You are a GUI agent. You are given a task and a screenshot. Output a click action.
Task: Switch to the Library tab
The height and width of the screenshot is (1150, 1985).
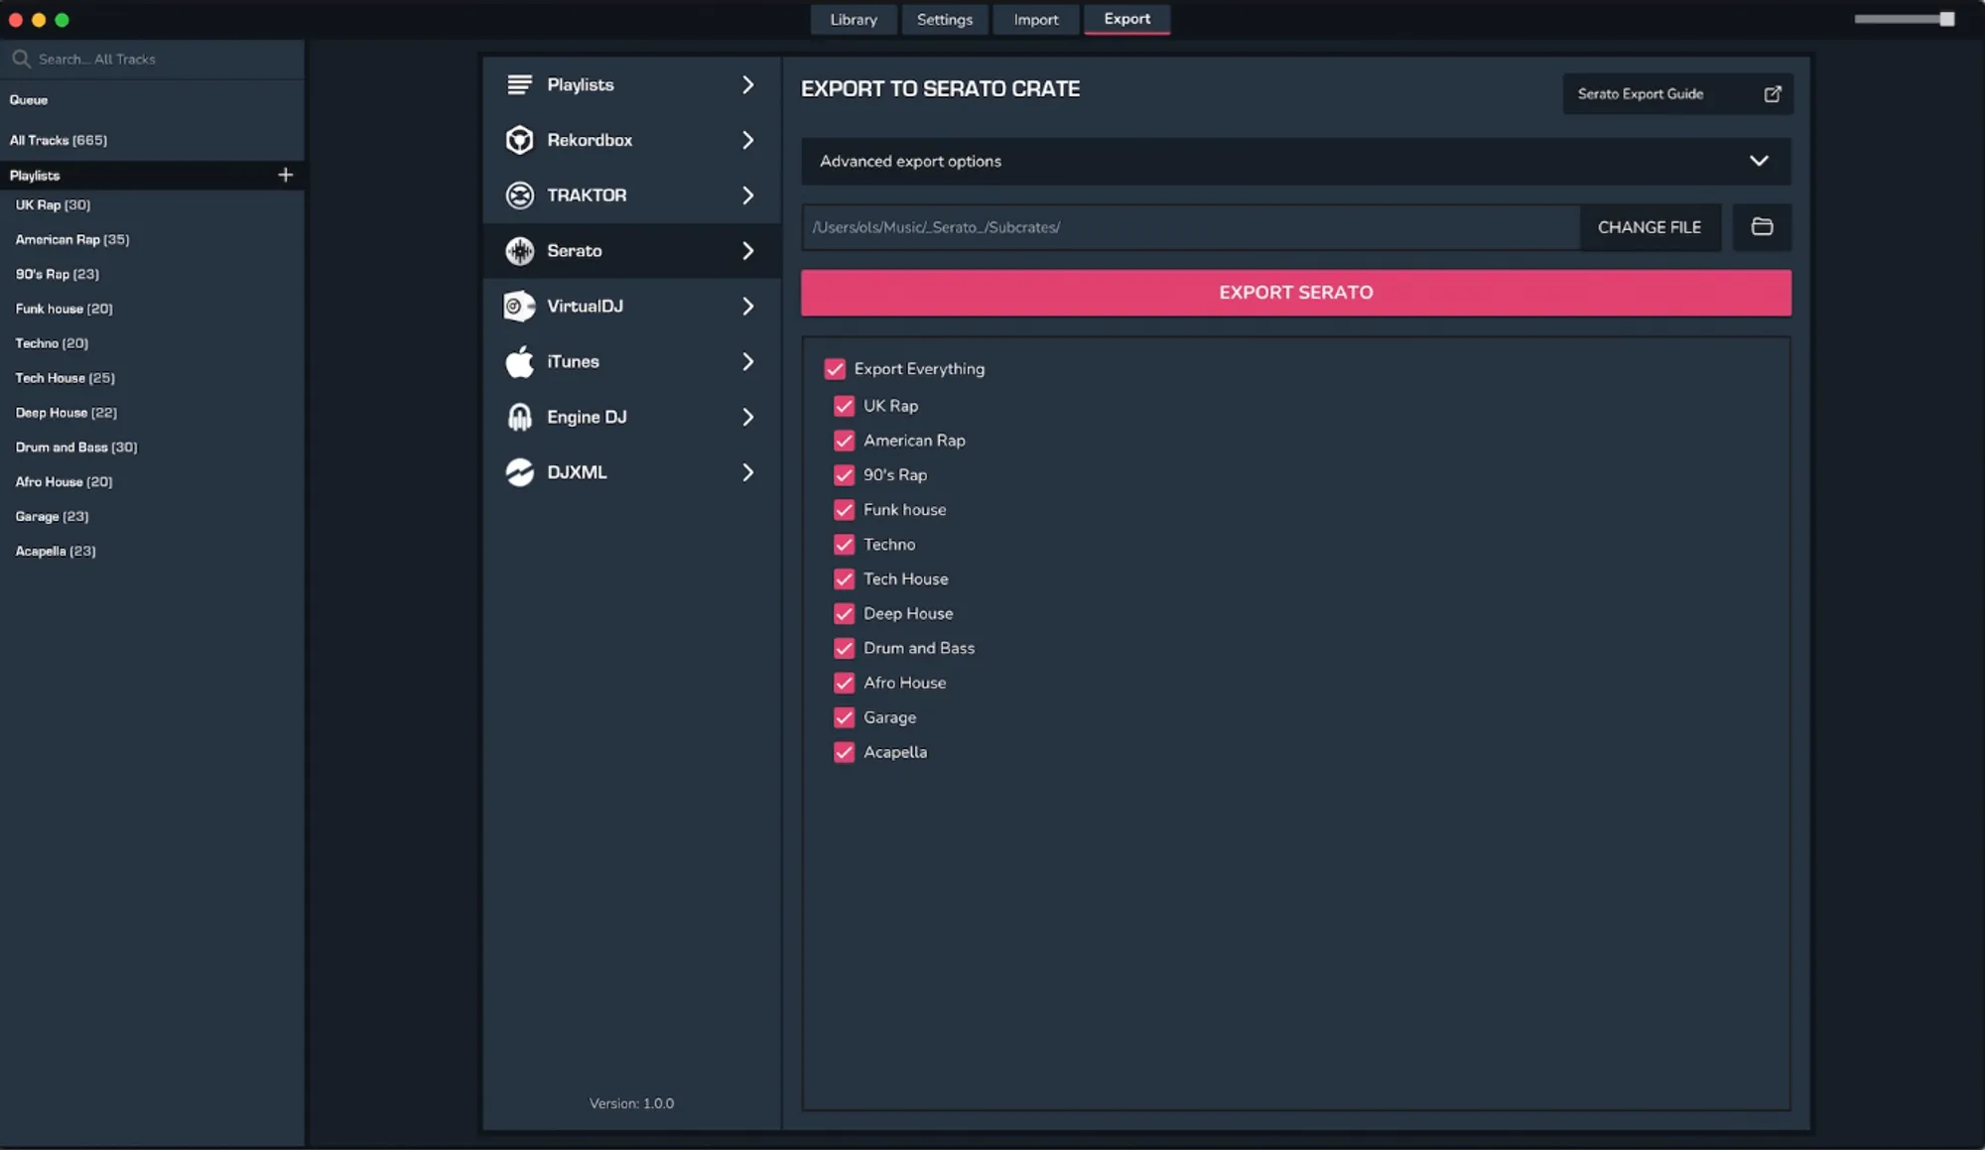[x=853, y=20]
